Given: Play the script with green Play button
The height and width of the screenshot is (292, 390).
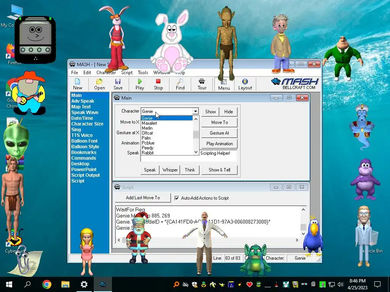Looking at the screenshot, I should (x=139, y=84).
